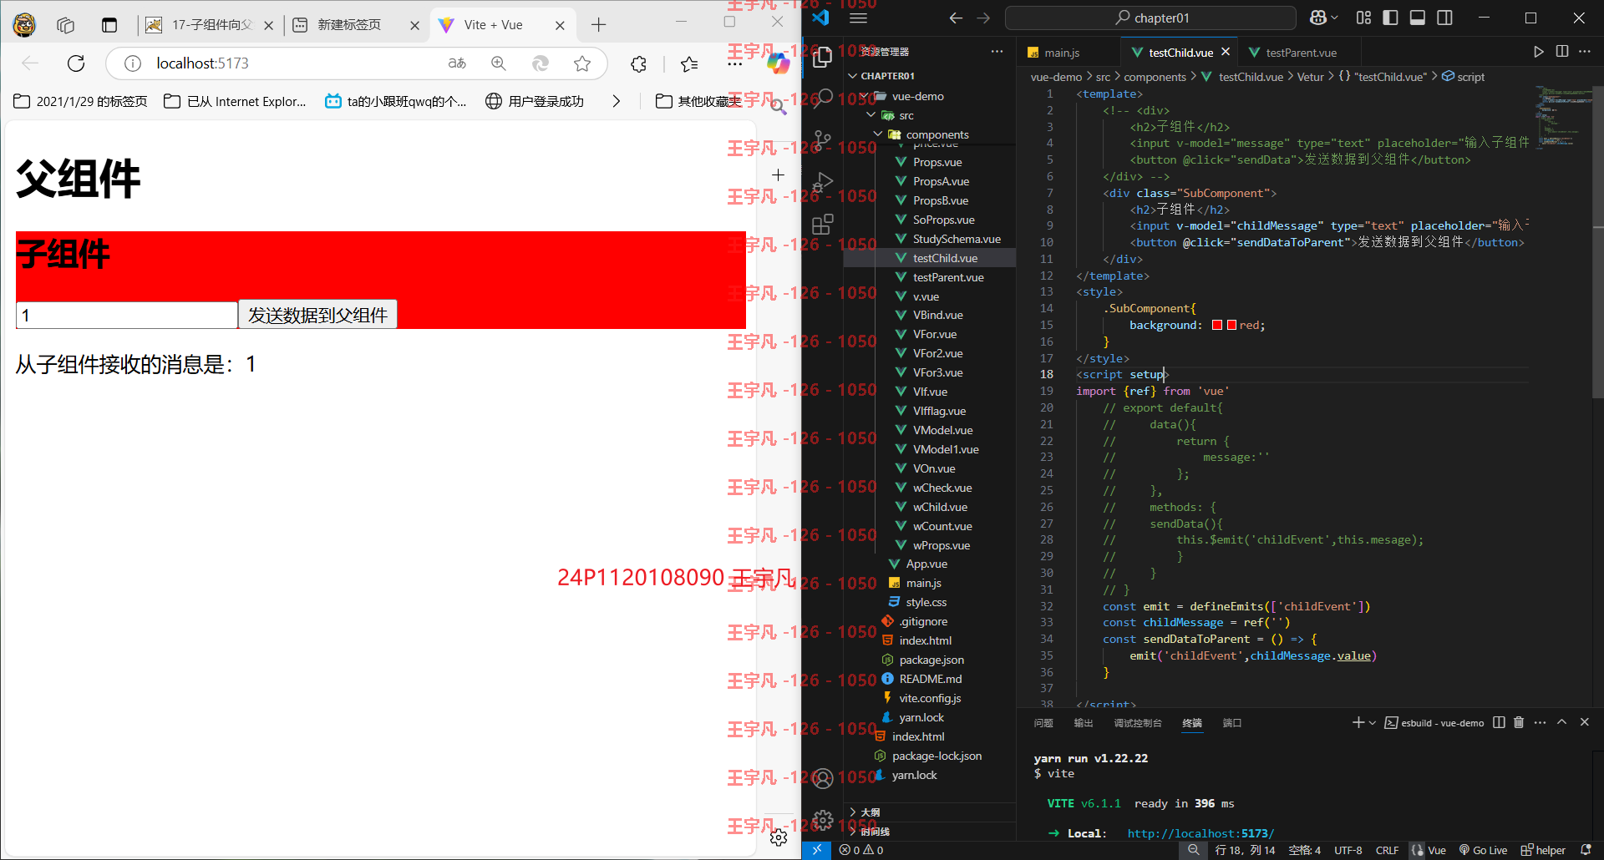Go back with the VS Code navigation arrow
This screenshot has height=860, width=1604.
pyautogui.click(x=956, y=18)
